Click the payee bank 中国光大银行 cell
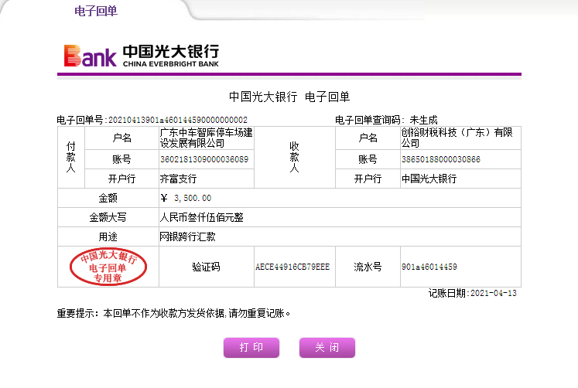 460,179
